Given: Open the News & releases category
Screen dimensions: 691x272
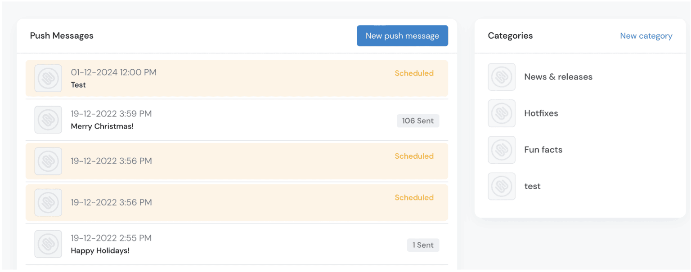Looking at the screenshot, I should [x=558, y=77].
